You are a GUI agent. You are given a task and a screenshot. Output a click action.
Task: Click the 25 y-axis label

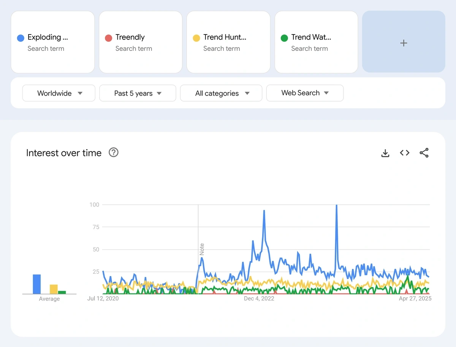pos(96,272)
